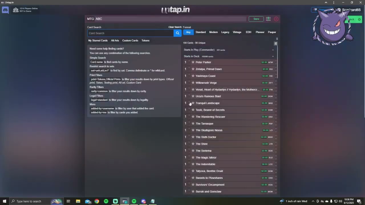Image resolution: width=365 pixels, height=205 pixels.
Task: Click the Task View taskbar icon
Action: point(68,201)
